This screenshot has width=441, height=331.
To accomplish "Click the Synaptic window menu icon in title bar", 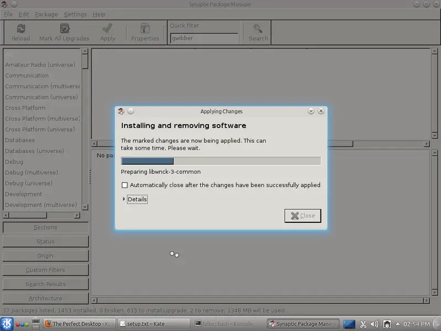I will click(4, 4).
